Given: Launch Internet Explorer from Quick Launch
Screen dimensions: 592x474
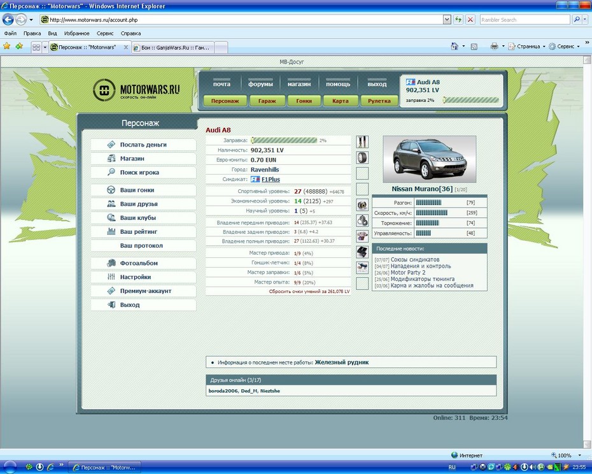Looking at the screenshot, I should pyautogui.click(x=50, y=467).
